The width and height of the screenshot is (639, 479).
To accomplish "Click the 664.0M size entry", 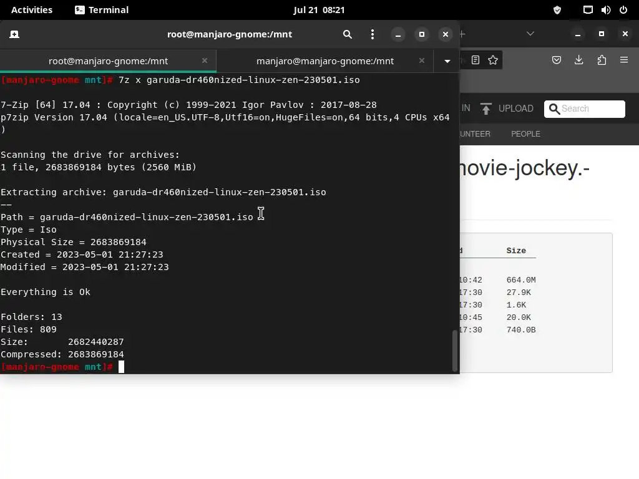I will 521,280.
